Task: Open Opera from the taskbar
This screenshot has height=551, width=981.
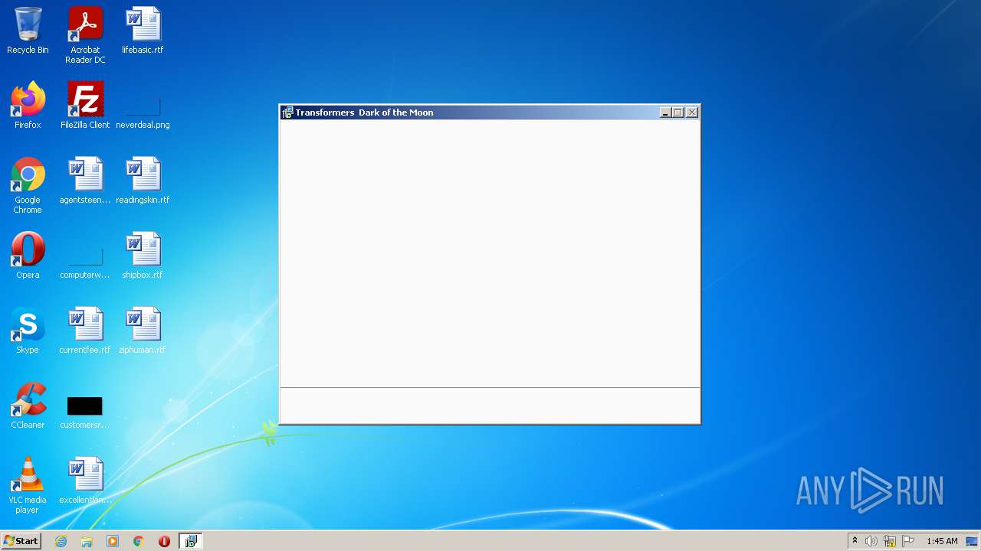Action: coord(164,541)
